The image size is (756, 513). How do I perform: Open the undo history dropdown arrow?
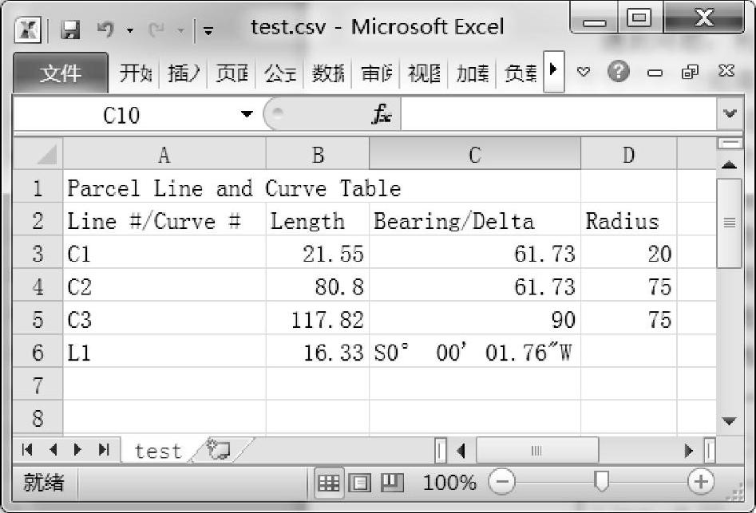pyautogui.click(x=130, y=31)
